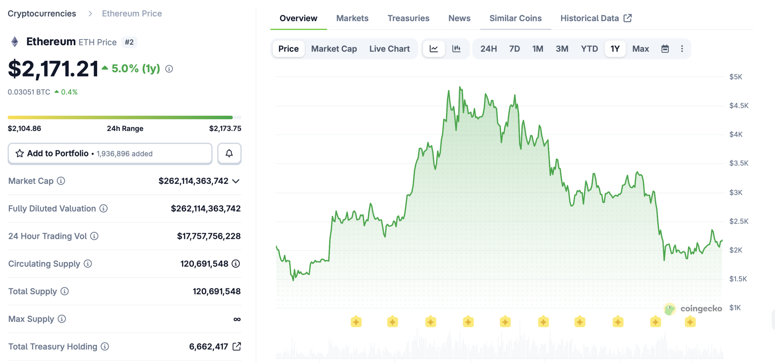Viewport: 775px width, 363px height.
Task: Set price alert using the bell icon
Action: 229,153
